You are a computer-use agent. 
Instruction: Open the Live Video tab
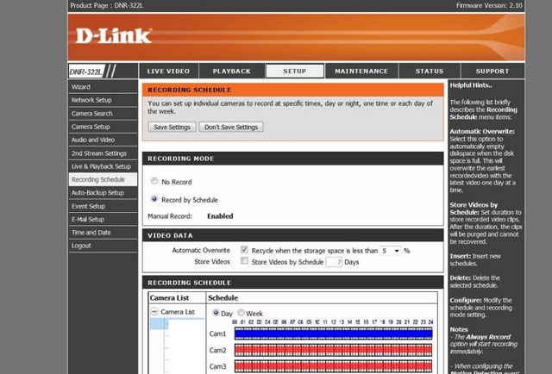169,71
